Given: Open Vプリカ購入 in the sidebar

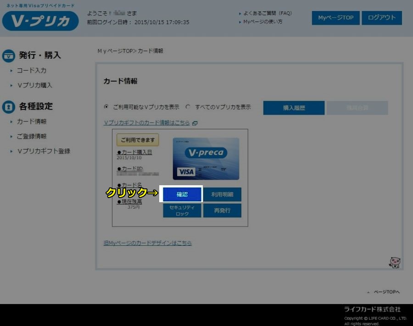Looking at the screenshot, I should point(34,85).
